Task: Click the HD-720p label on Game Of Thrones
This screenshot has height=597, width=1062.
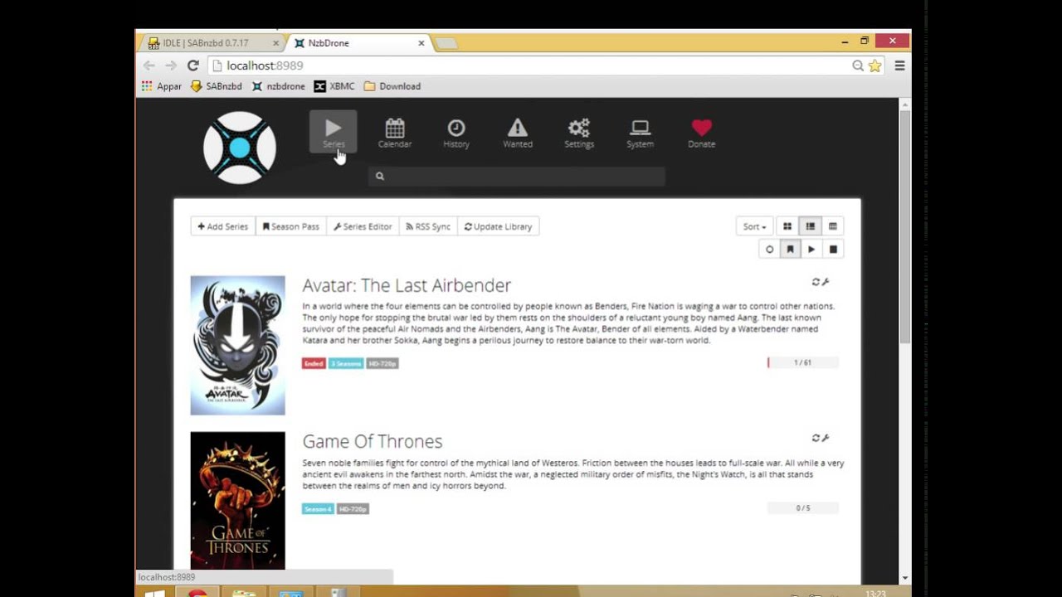Action: pyautogui.click(x=353, y=509)
